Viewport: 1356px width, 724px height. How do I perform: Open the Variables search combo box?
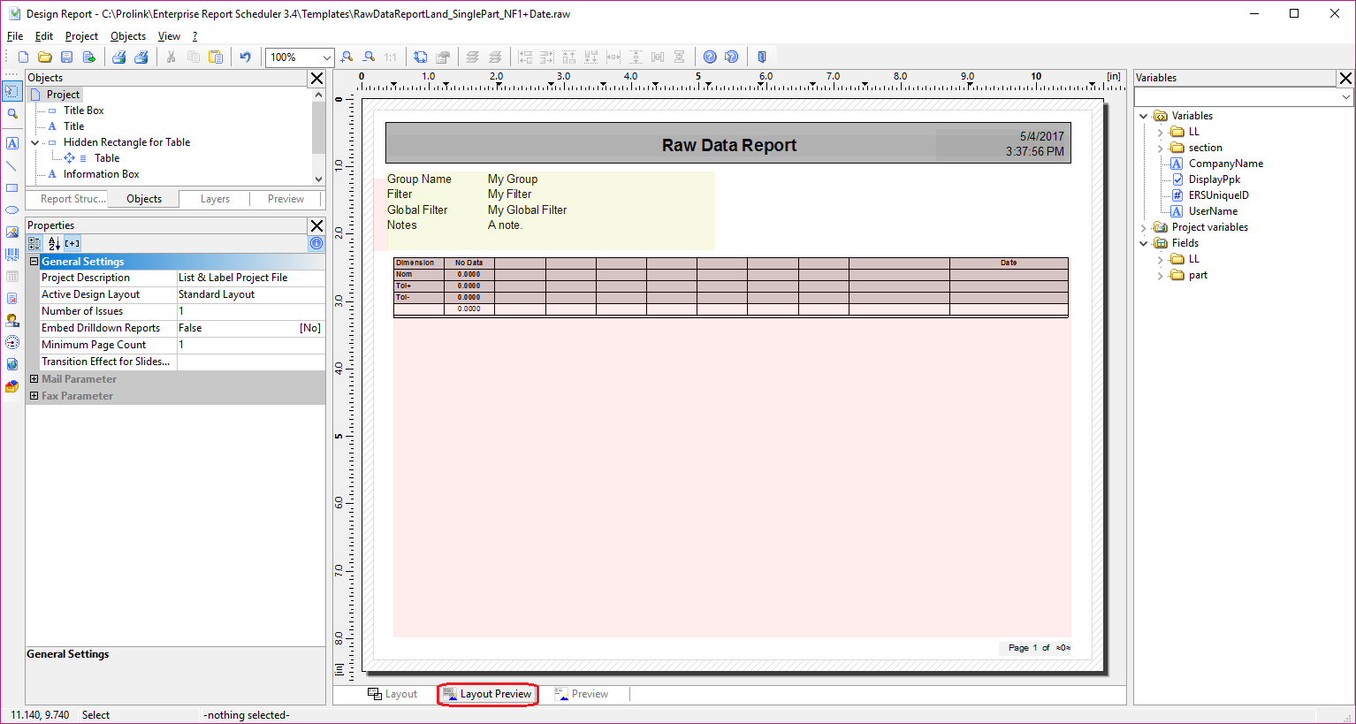1244,96
